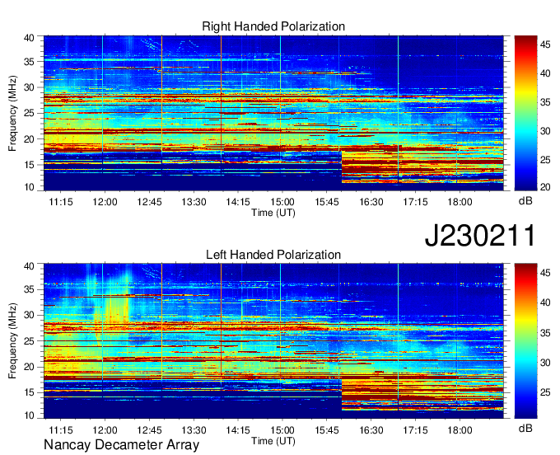Click the 18:00 time label under the top plot
The image size is (560, 455).
[x=460, y=202]
